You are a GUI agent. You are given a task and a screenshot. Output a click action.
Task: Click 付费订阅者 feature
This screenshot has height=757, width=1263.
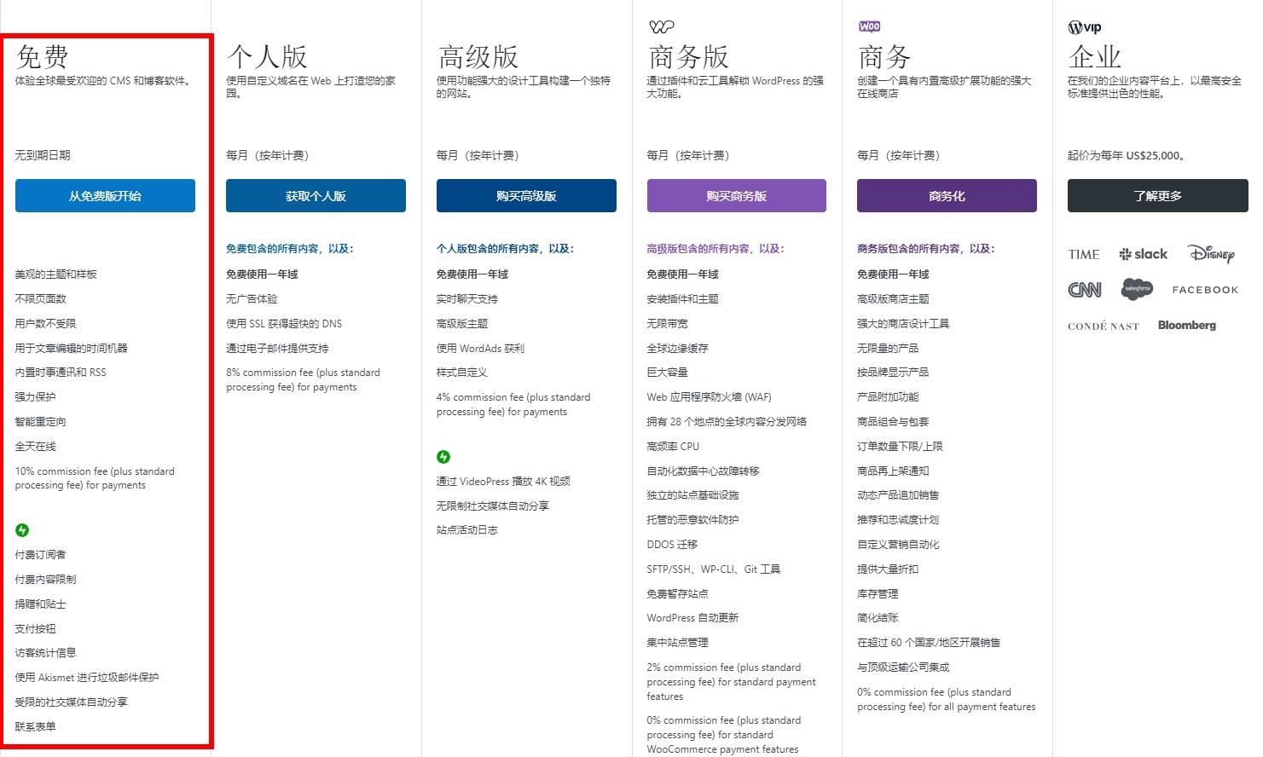41,555
